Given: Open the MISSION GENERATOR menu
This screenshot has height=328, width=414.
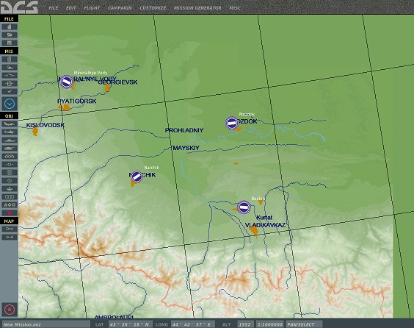Looking at the screenshot, I should tap(197, 8).
